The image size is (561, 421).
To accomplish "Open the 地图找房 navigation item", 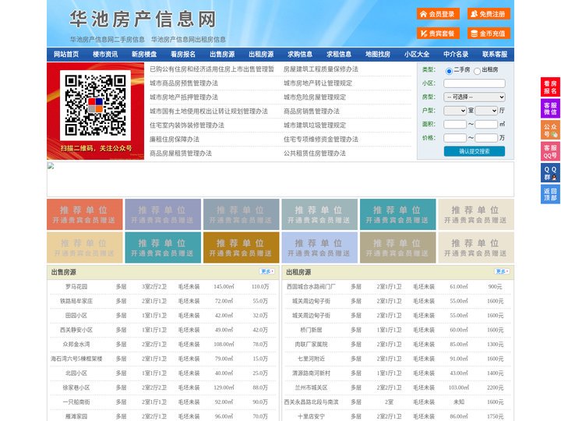I will [378, 55].
